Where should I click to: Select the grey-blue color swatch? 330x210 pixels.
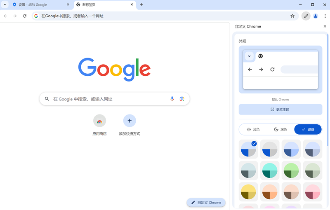pos(270,149)
